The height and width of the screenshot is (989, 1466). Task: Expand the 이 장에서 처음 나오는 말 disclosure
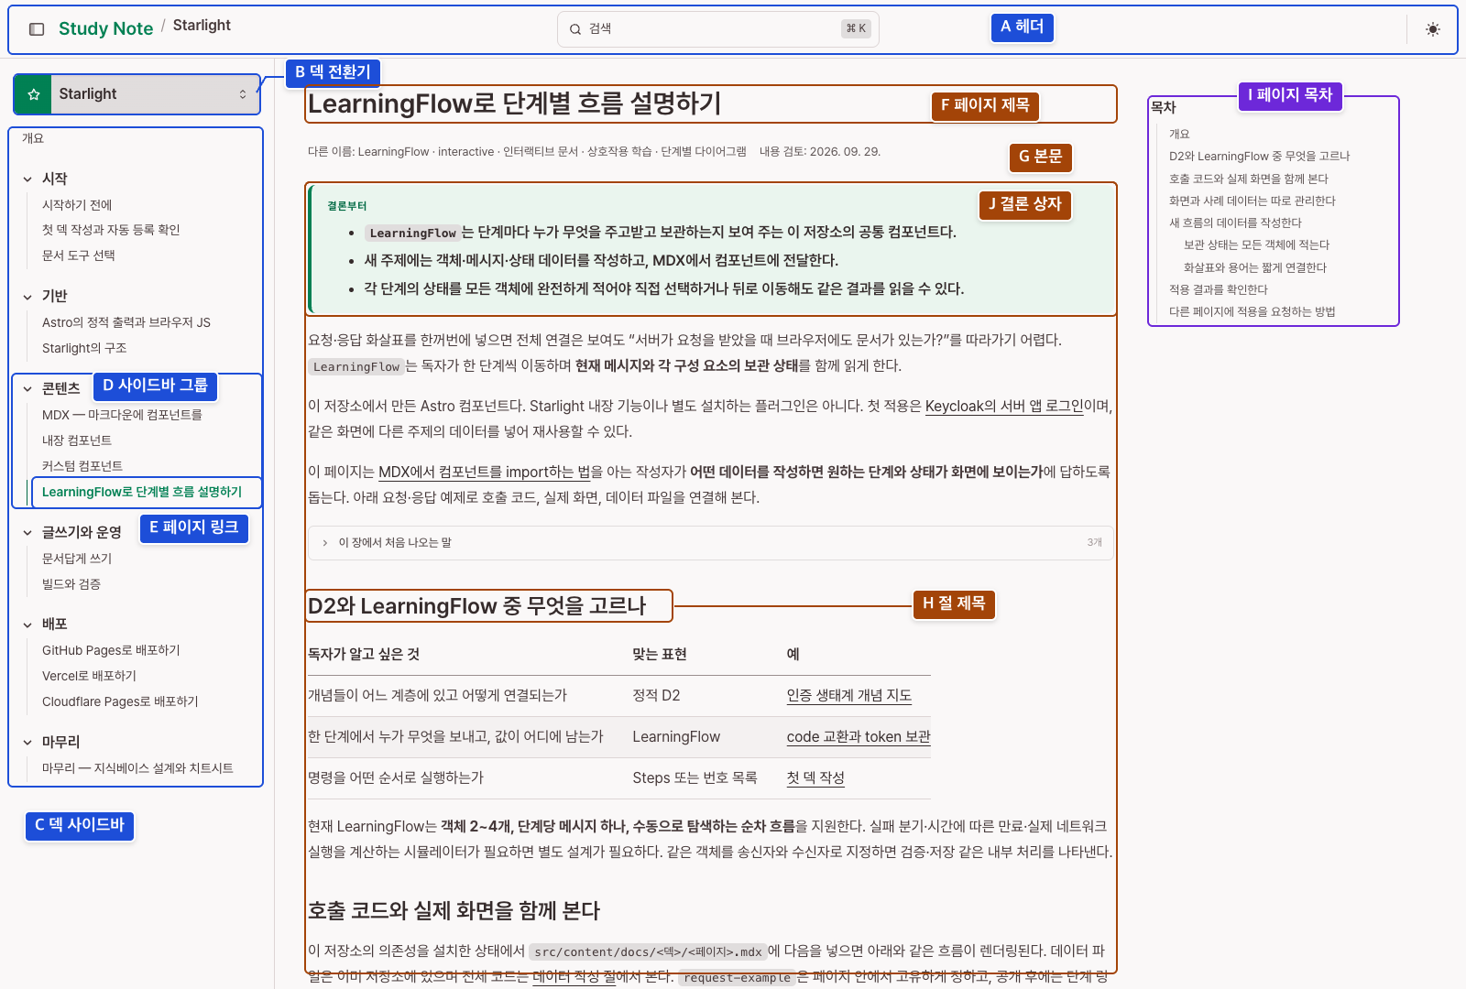point(711,543)
